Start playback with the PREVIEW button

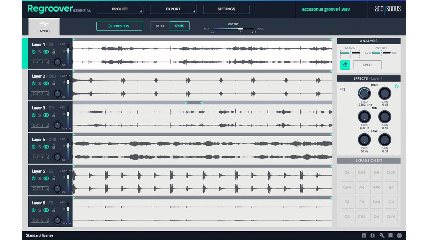point(119,26)
